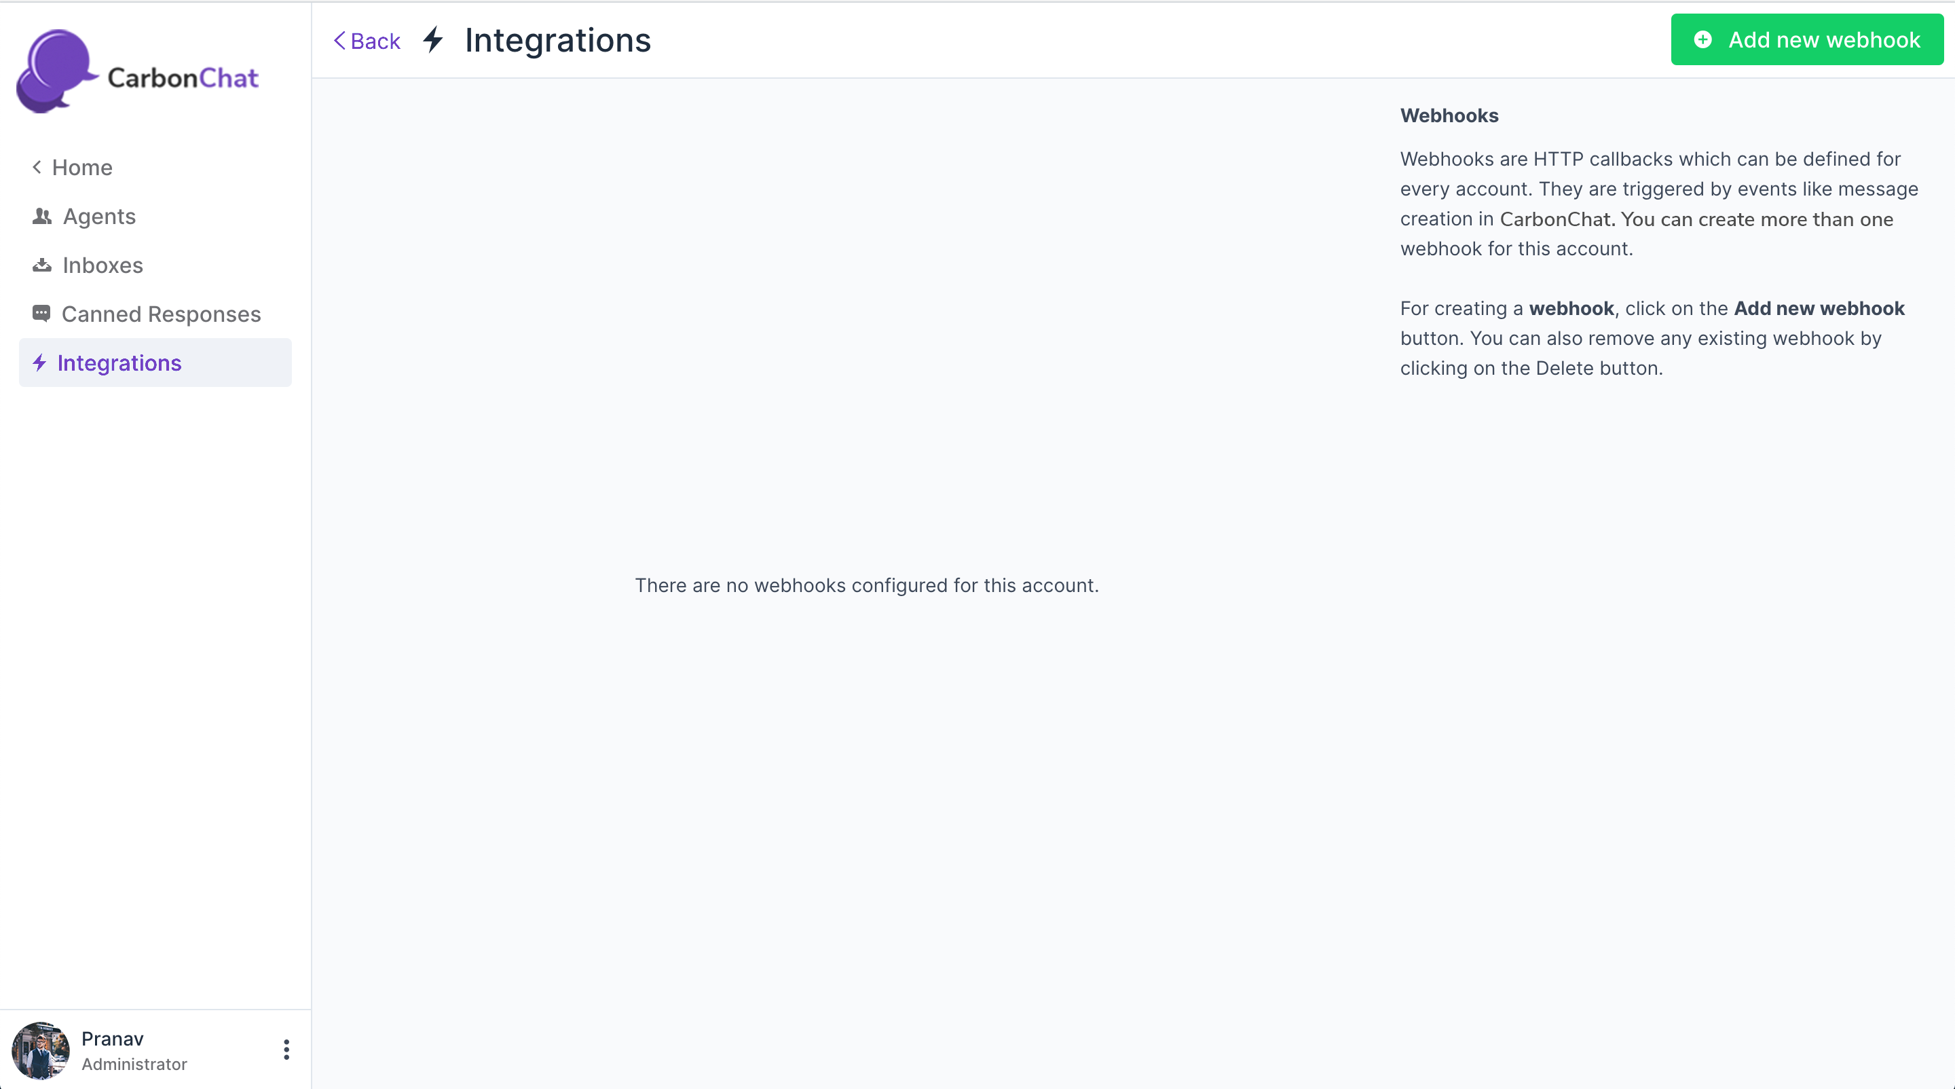This screenshot has width=1955, height=1089.
Task: Go to Inboxes settings
Action: tap(103, 265)
